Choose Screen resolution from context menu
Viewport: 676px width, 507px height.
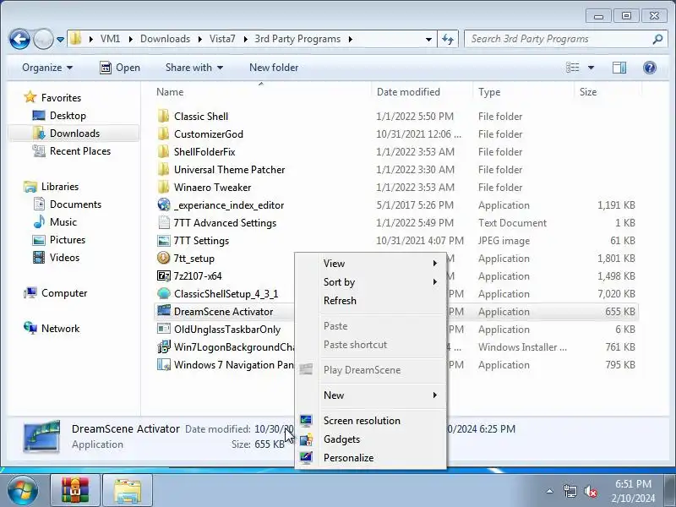371,420
